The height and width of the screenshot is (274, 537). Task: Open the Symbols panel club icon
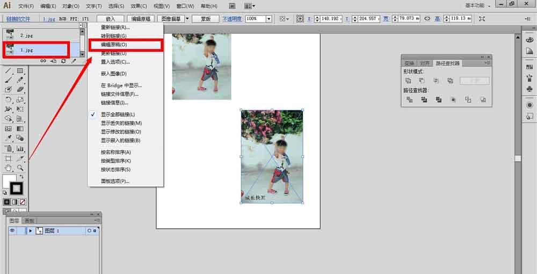click(529, 89)
